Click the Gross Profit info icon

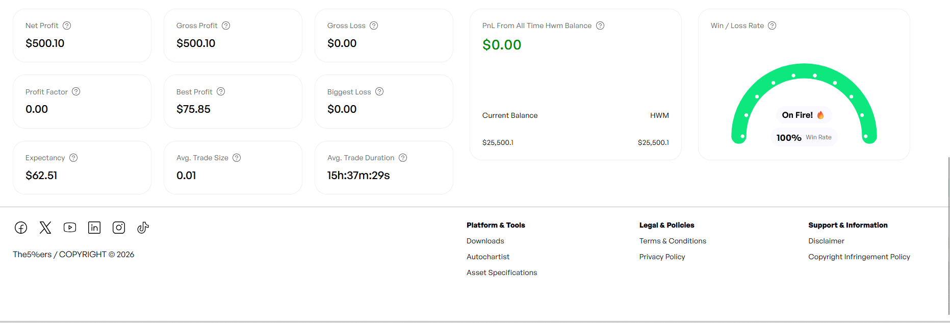pyautogui.click(x=226, y=26)
